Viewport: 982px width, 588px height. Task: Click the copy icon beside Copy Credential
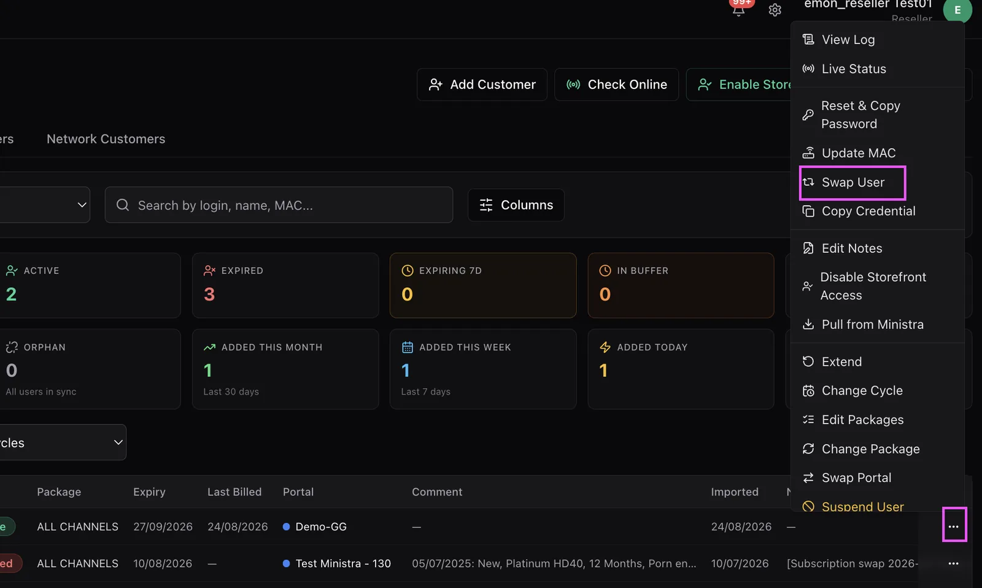[808, 211]
